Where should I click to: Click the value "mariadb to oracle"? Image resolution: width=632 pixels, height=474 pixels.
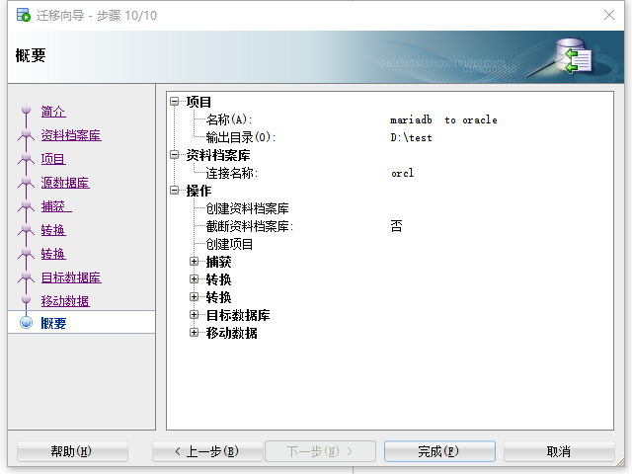(443, 119)
